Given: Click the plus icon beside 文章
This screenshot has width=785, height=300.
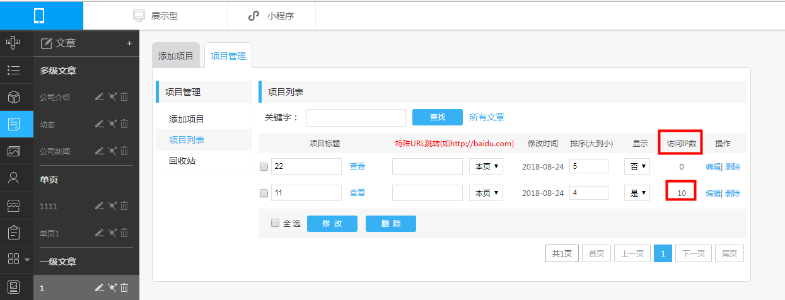Looking at the screenshot, I should (129, 43).
